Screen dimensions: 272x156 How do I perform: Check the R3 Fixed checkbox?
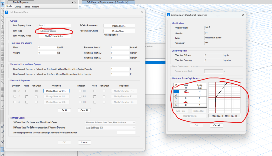tap(95, 102)
